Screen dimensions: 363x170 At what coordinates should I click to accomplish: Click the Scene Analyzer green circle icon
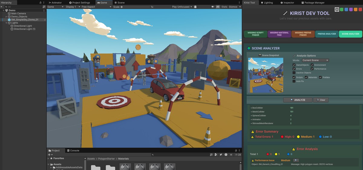(x=249, y=48)
